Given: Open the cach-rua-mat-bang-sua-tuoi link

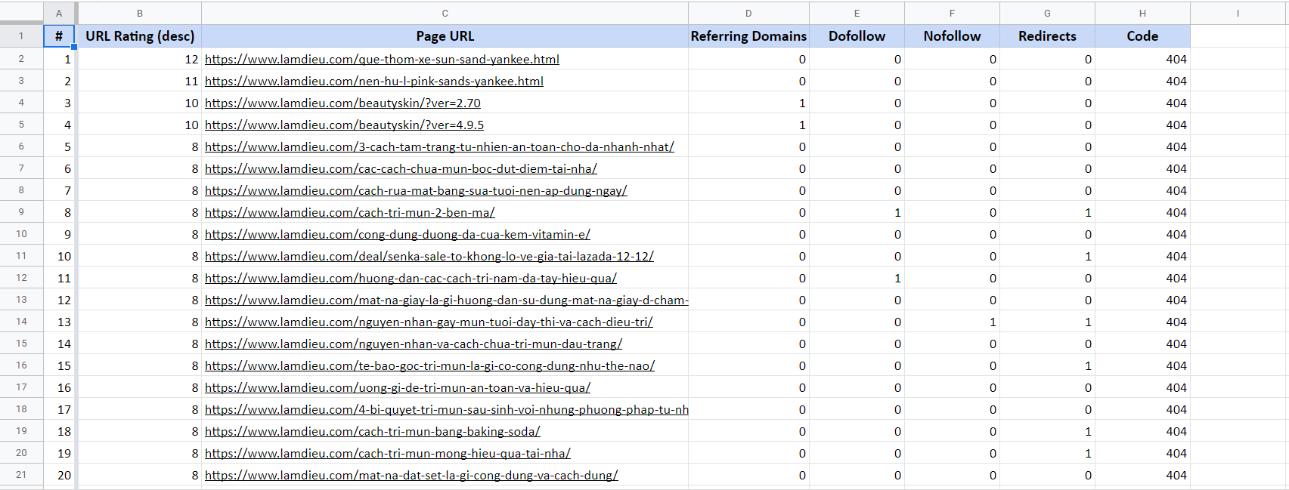Looking at the screenshot, I should [416, 190].
